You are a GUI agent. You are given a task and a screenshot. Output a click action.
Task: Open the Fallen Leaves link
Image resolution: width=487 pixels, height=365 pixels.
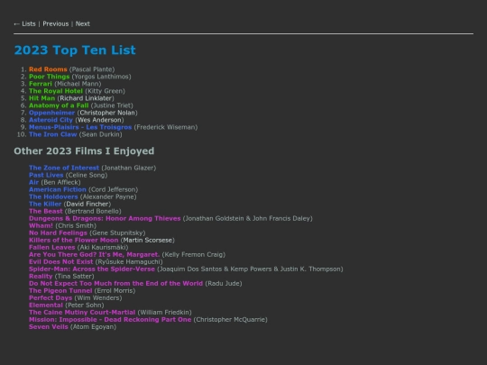coord(52,247)
